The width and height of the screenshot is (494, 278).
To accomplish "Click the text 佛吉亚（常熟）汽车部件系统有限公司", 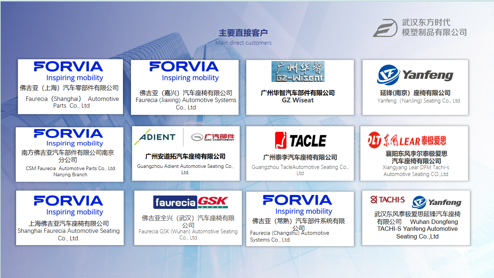I will 299,224.
